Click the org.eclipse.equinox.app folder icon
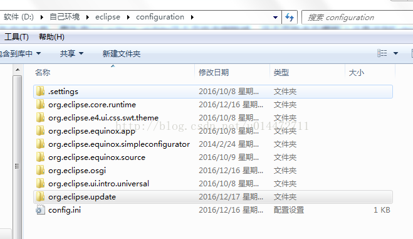The width and height of the screenshot is (413, 239). click(40, 131)
